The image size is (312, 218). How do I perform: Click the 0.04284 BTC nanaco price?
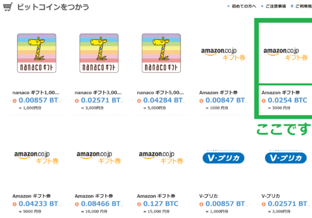[163, 100]
